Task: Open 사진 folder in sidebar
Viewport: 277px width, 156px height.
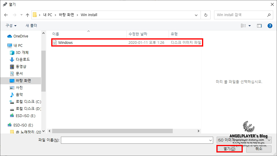Action: 19,88
